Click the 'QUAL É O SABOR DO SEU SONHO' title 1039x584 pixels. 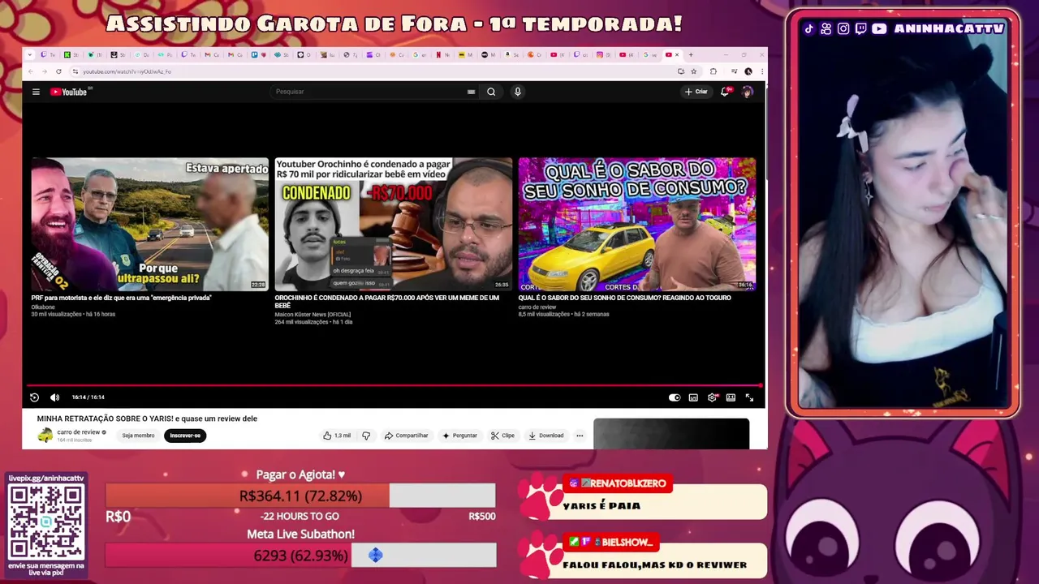[x=625, y=298]
